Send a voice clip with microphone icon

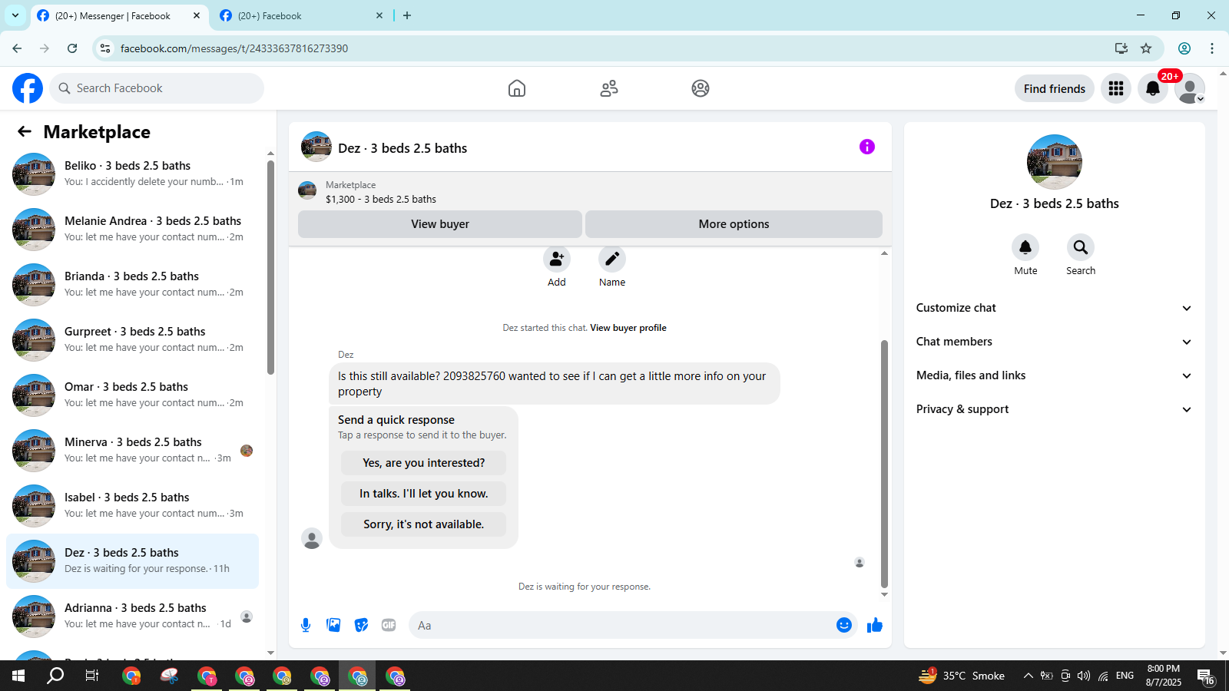pos(306,625)
